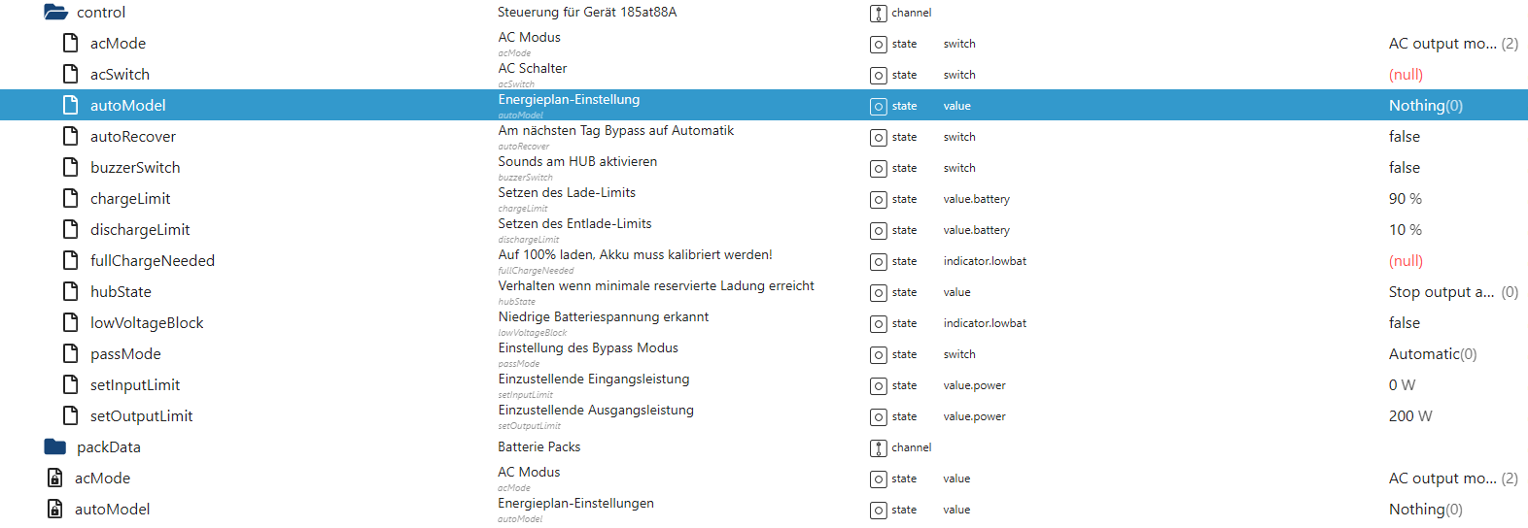Click the file icon beside hubState
1528x528 pixels.
click(x=70, y=292)
